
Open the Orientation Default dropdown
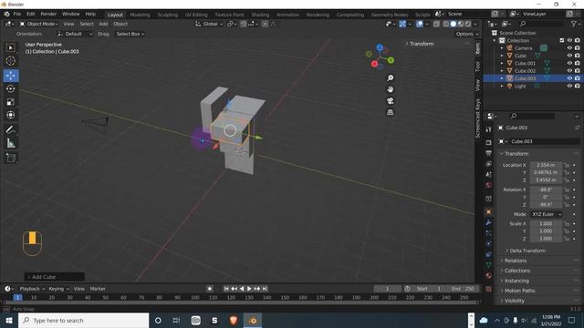point(74,34)
